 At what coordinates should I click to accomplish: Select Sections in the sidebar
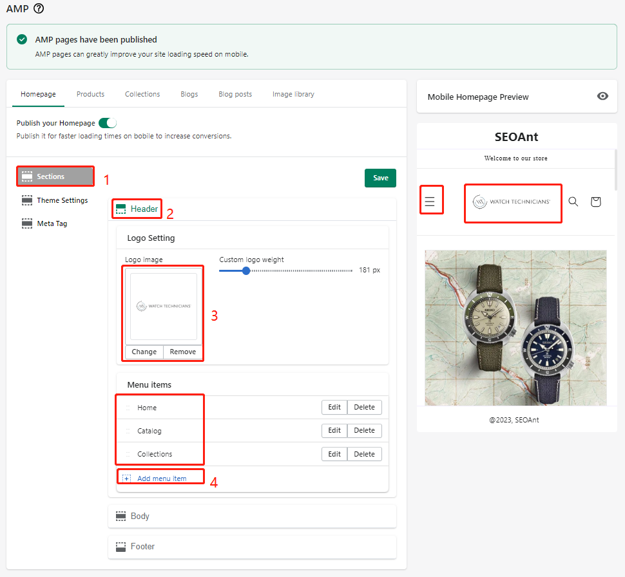[x=55, y=176]
